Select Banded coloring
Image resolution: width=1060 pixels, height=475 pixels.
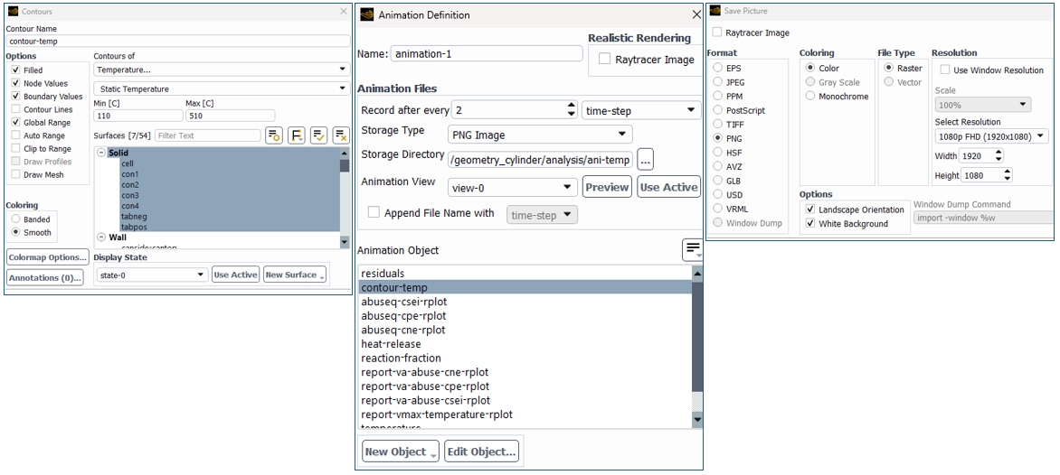(15, 219)
